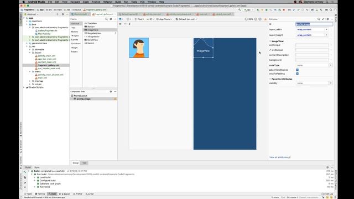This screenshot has height=199, width=354.
Task: Expand the values folder
Action: coord(30,84)
